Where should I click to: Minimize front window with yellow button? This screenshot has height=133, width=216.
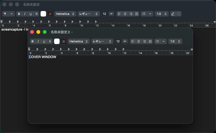38,32
